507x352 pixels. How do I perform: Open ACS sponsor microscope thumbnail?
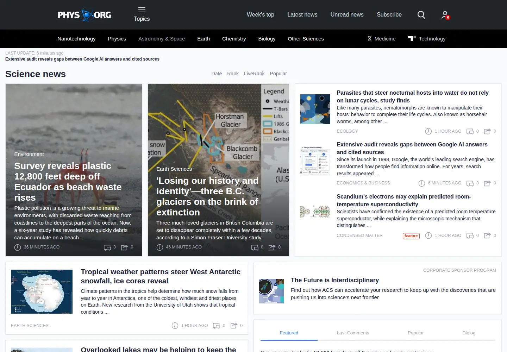(271, 291)
